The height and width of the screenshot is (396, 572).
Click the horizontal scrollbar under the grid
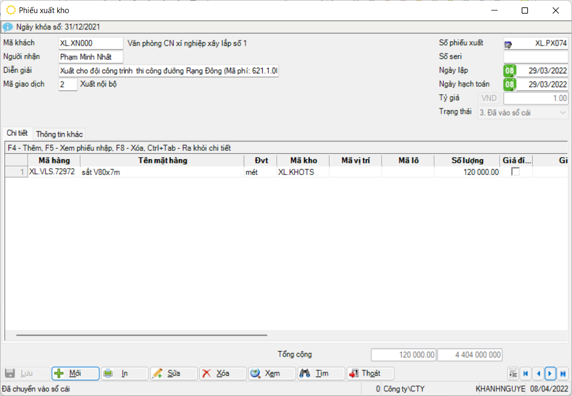pyautogui.click(x=142, y=335)
